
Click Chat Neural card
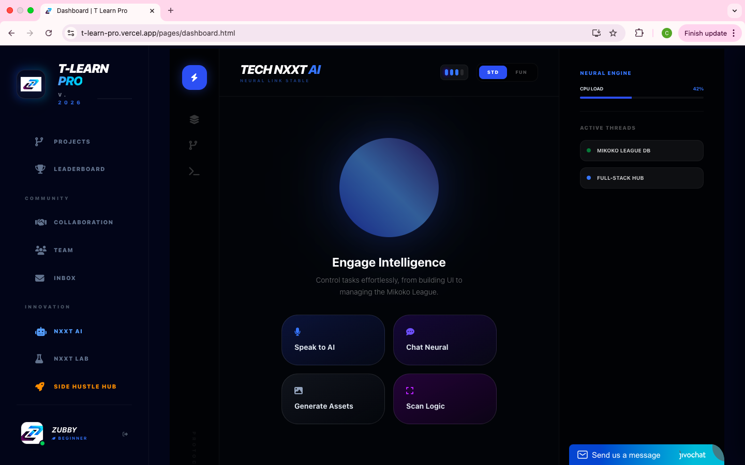[x=445, y=340]
